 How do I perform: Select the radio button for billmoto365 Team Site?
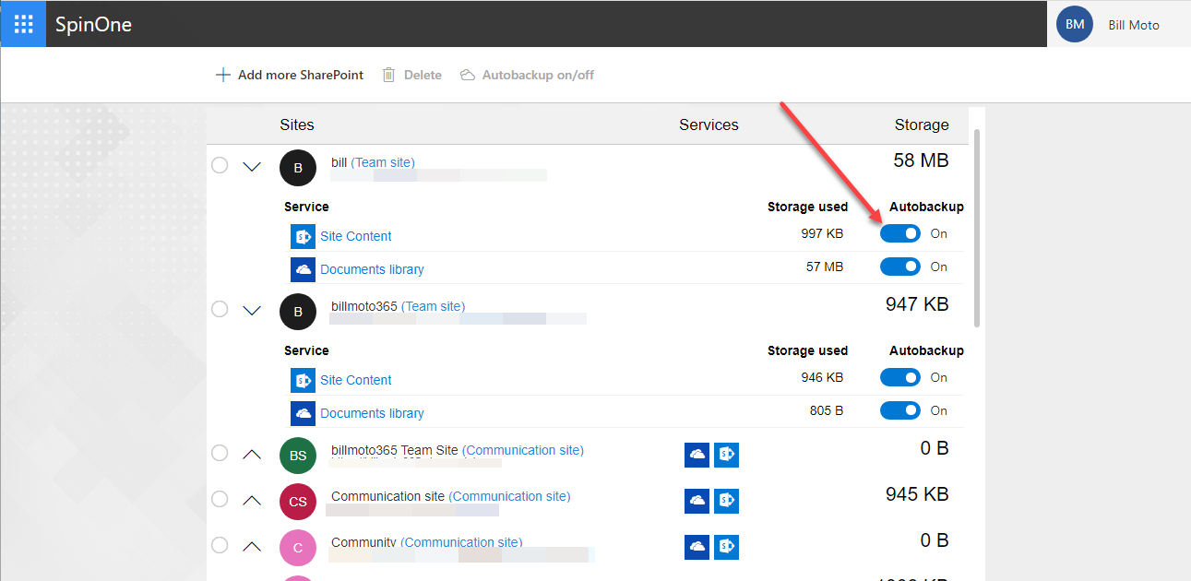(220, 453)
